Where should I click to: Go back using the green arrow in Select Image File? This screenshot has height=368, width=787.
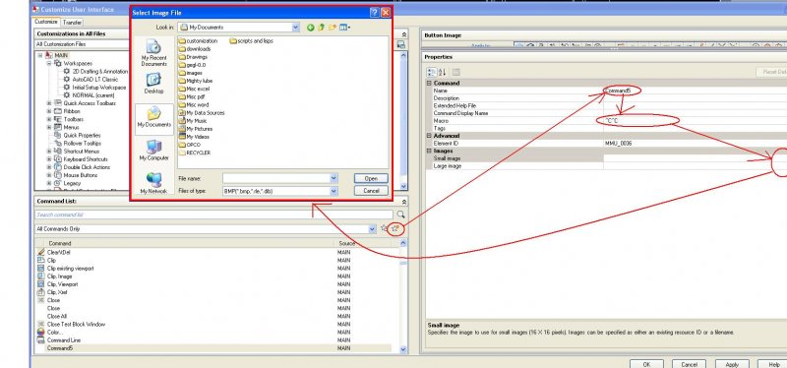point(310,28)
